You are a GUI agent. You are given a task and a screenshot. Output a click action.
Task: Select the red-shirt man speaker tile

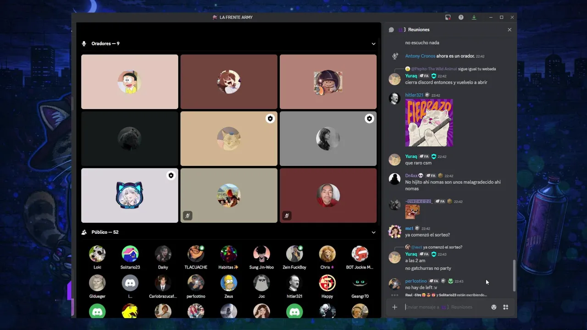[x=328, y=195]
